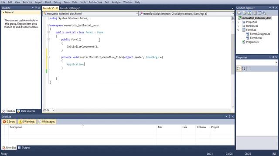Screen dimensions: 279x156
Task: Open the File menu
Action: pos(3,2)
